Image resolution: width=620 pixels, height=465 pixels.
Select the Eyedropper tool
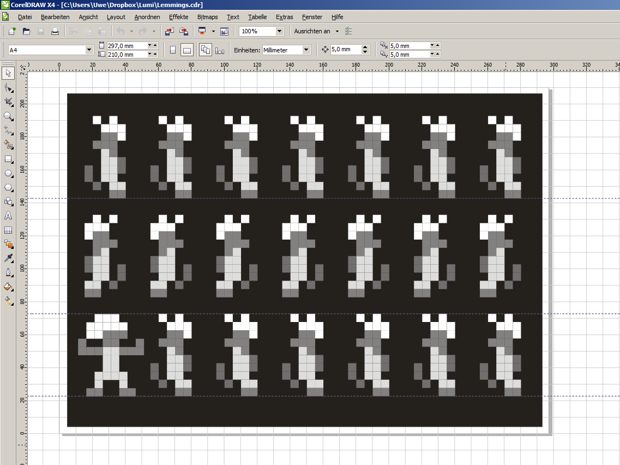8,258
